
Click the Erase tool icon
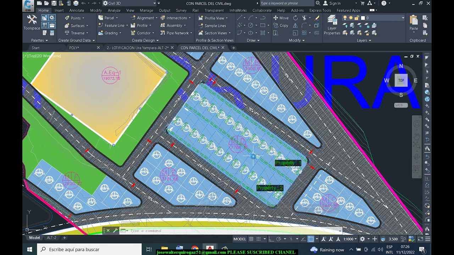pos(316,18)
